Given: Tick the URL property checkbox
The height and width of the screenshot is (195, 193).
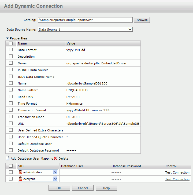Looking at the screenshot, I should point(11,123).
